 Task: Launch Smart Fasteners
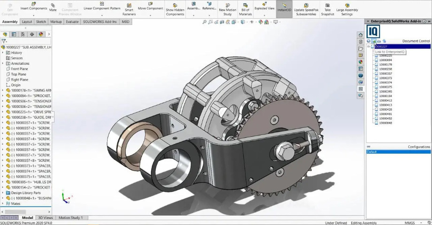(129, 9)
